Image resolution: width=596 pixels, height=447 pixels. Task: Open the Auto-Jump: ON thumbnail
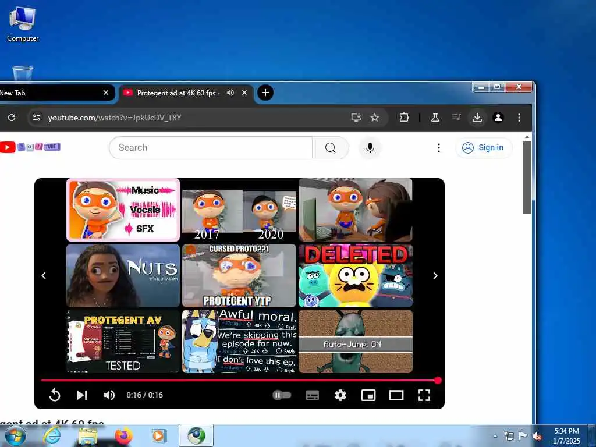pos(356,341)
